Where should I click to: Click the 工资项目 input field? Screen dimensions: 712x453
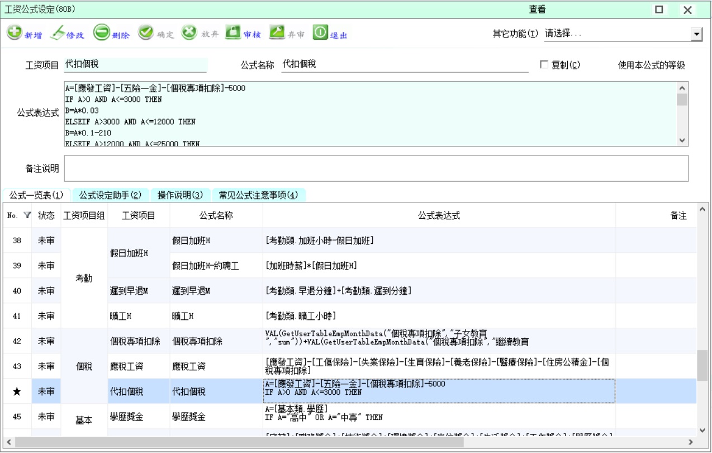click(x=135, y=64)
